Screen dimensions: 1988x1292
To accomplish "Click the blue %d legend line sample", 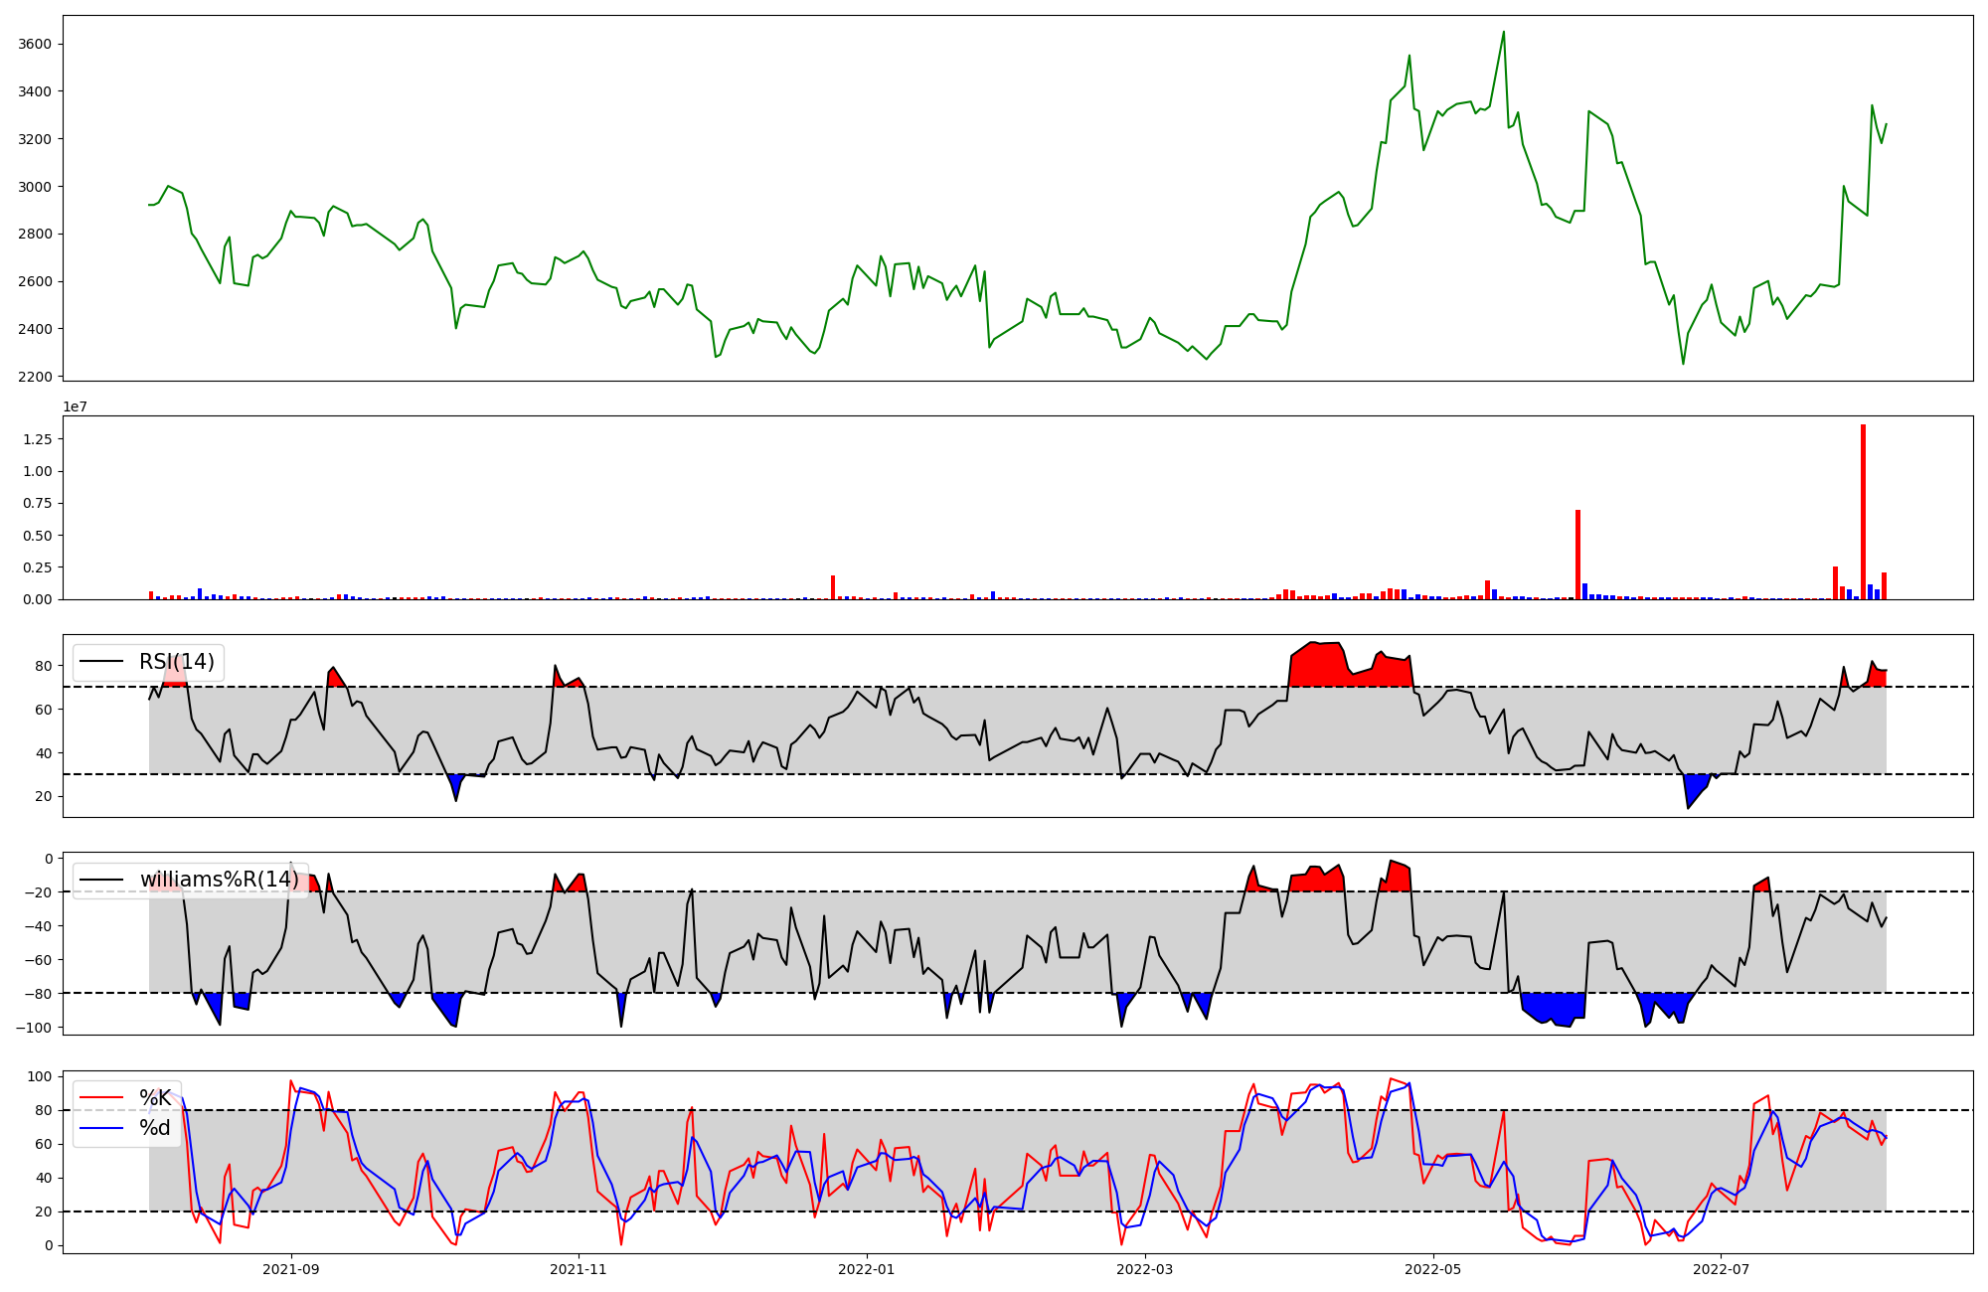I will tap(101, 1128).
